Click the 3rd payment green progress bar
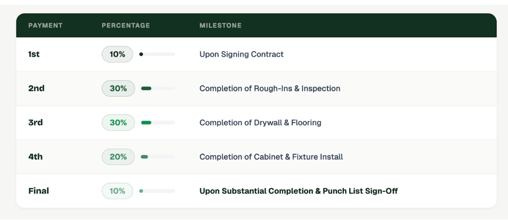Viewport: 508px width, 220px height. coord(158,123)
